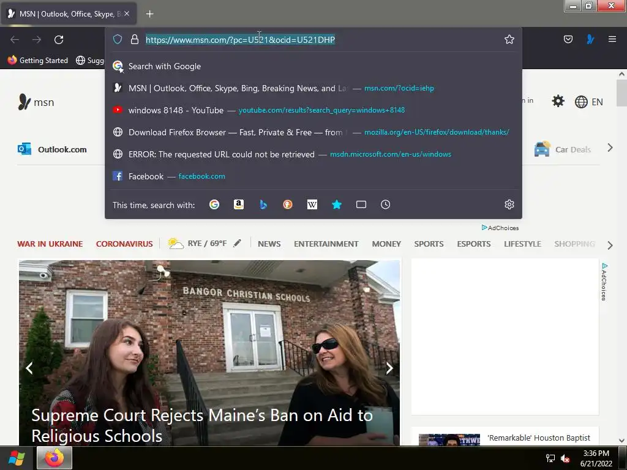Open 'Remarkable' Houston Baptist story
Screen dimensions: 627x470
[x=539, y=438]
